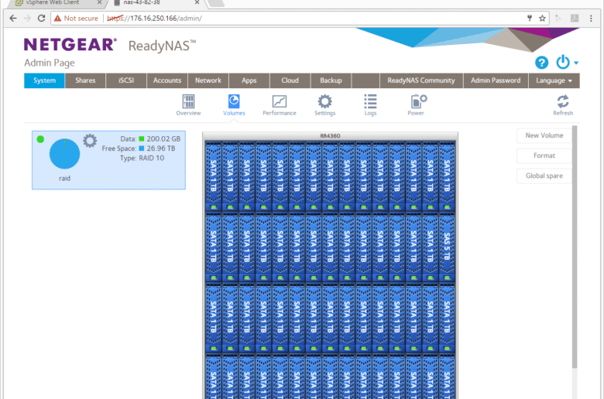This screenshot has width=604, height=399.
Task: Click the browser back arrow
Action: point(13,18)
